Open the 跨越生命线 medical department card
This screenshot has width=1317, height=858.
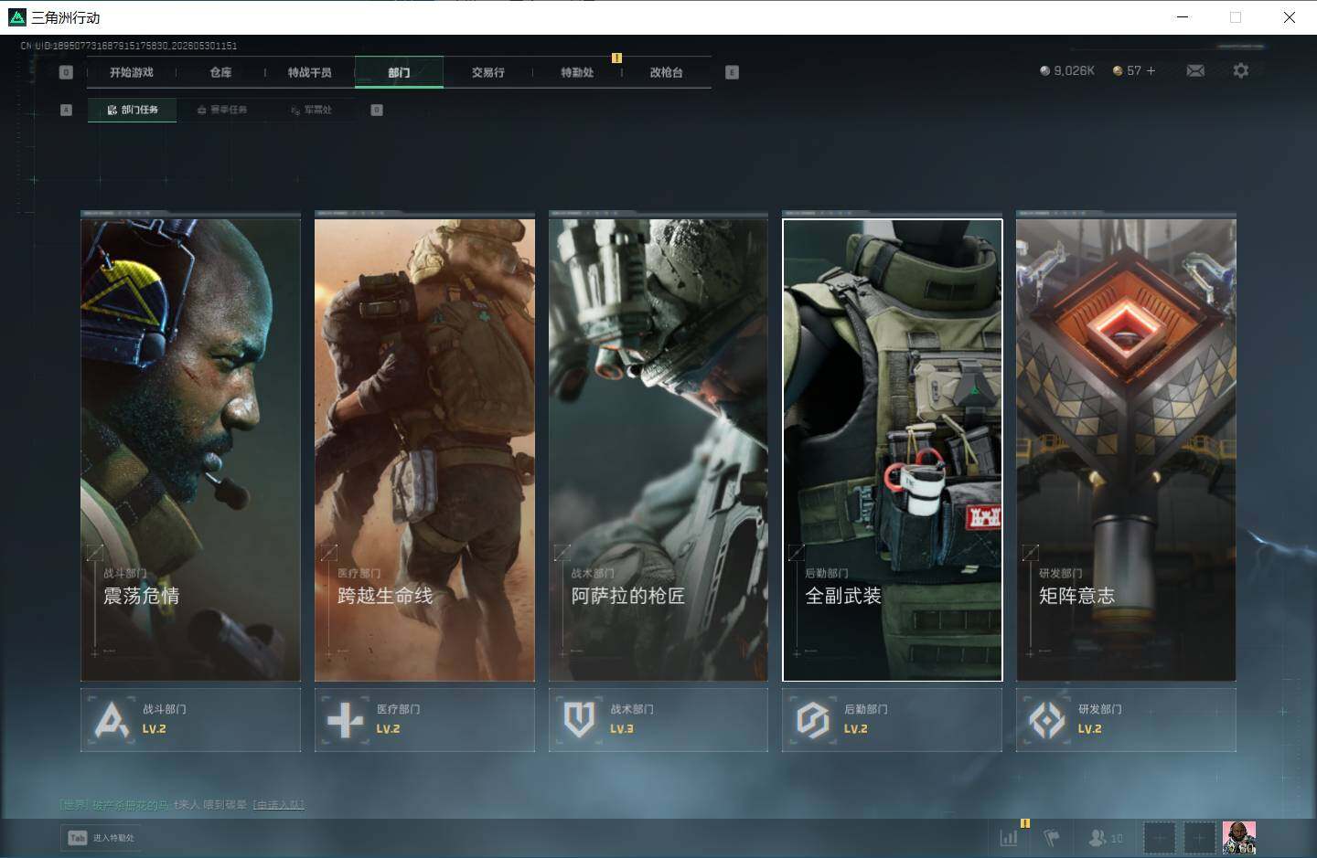coord(424,449)
